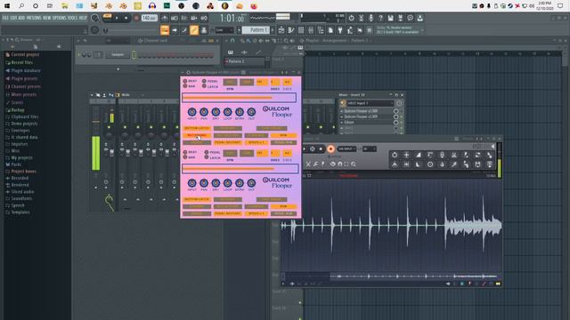
Task: Click the tempo 140 field
Action: 150,18
